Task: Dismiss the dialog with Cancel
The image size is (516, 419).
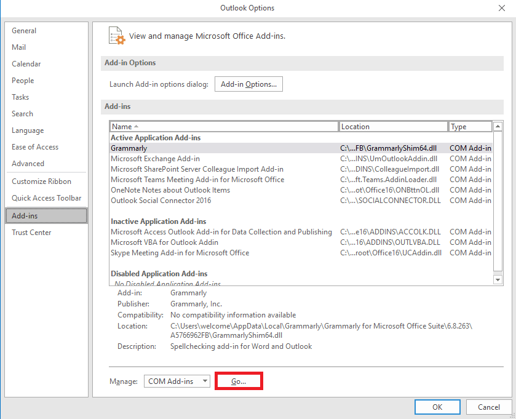Action: (489, 407)
